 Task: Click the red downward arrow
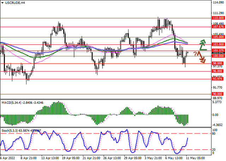[202, 57]
